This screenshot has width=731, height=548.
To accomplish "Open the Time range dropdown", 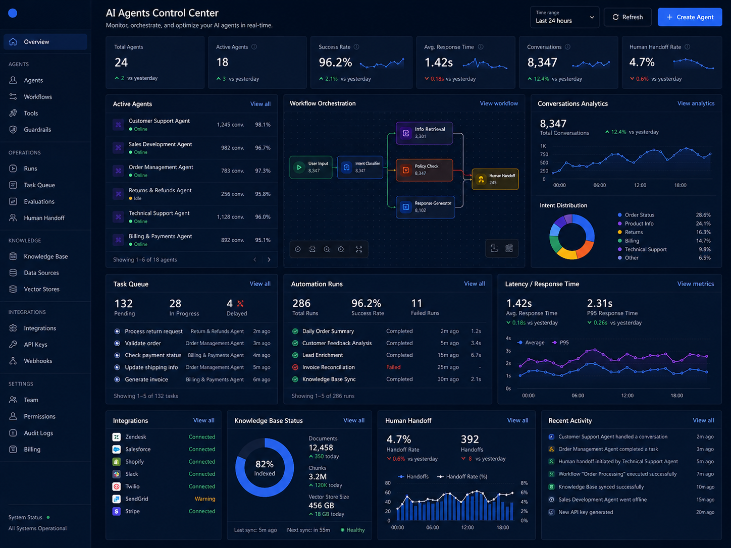I will tap(564, 17).
